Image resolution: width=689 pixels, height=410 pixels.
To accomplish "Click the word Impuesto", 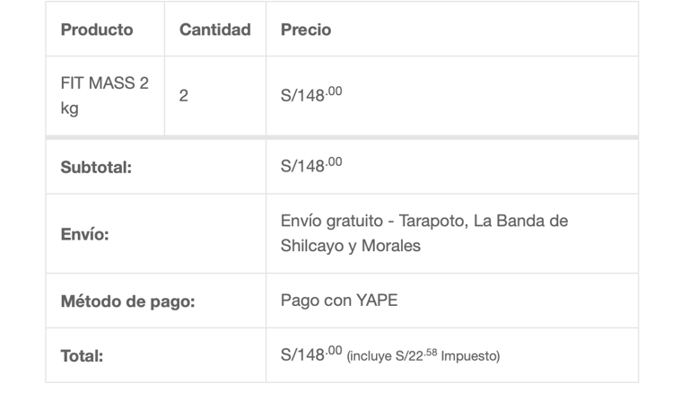I will pyautogui.click(x=469, y=356).
